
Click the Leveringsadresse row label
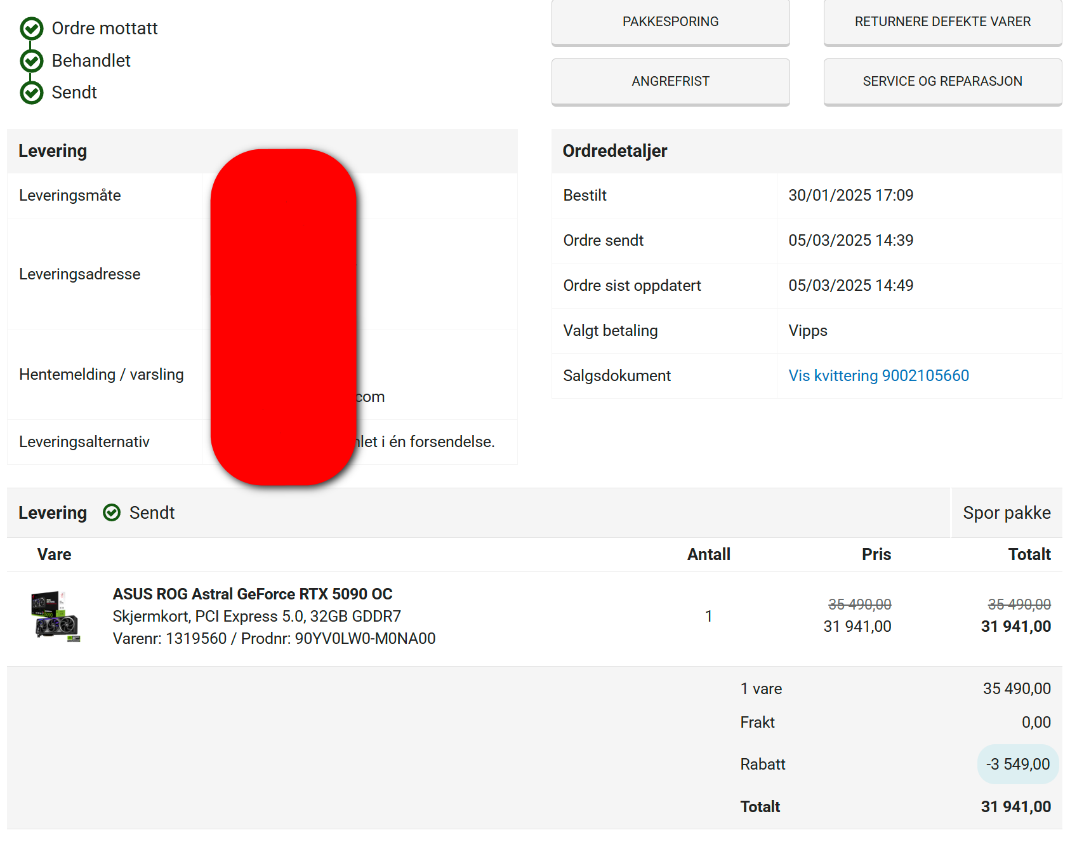click(x=79, y=274)
